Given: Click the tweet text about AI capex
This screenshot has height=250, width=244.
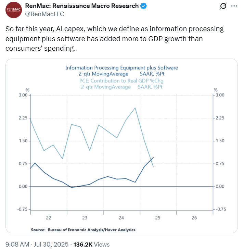Looking at the screenshot, I should [114, 39].
